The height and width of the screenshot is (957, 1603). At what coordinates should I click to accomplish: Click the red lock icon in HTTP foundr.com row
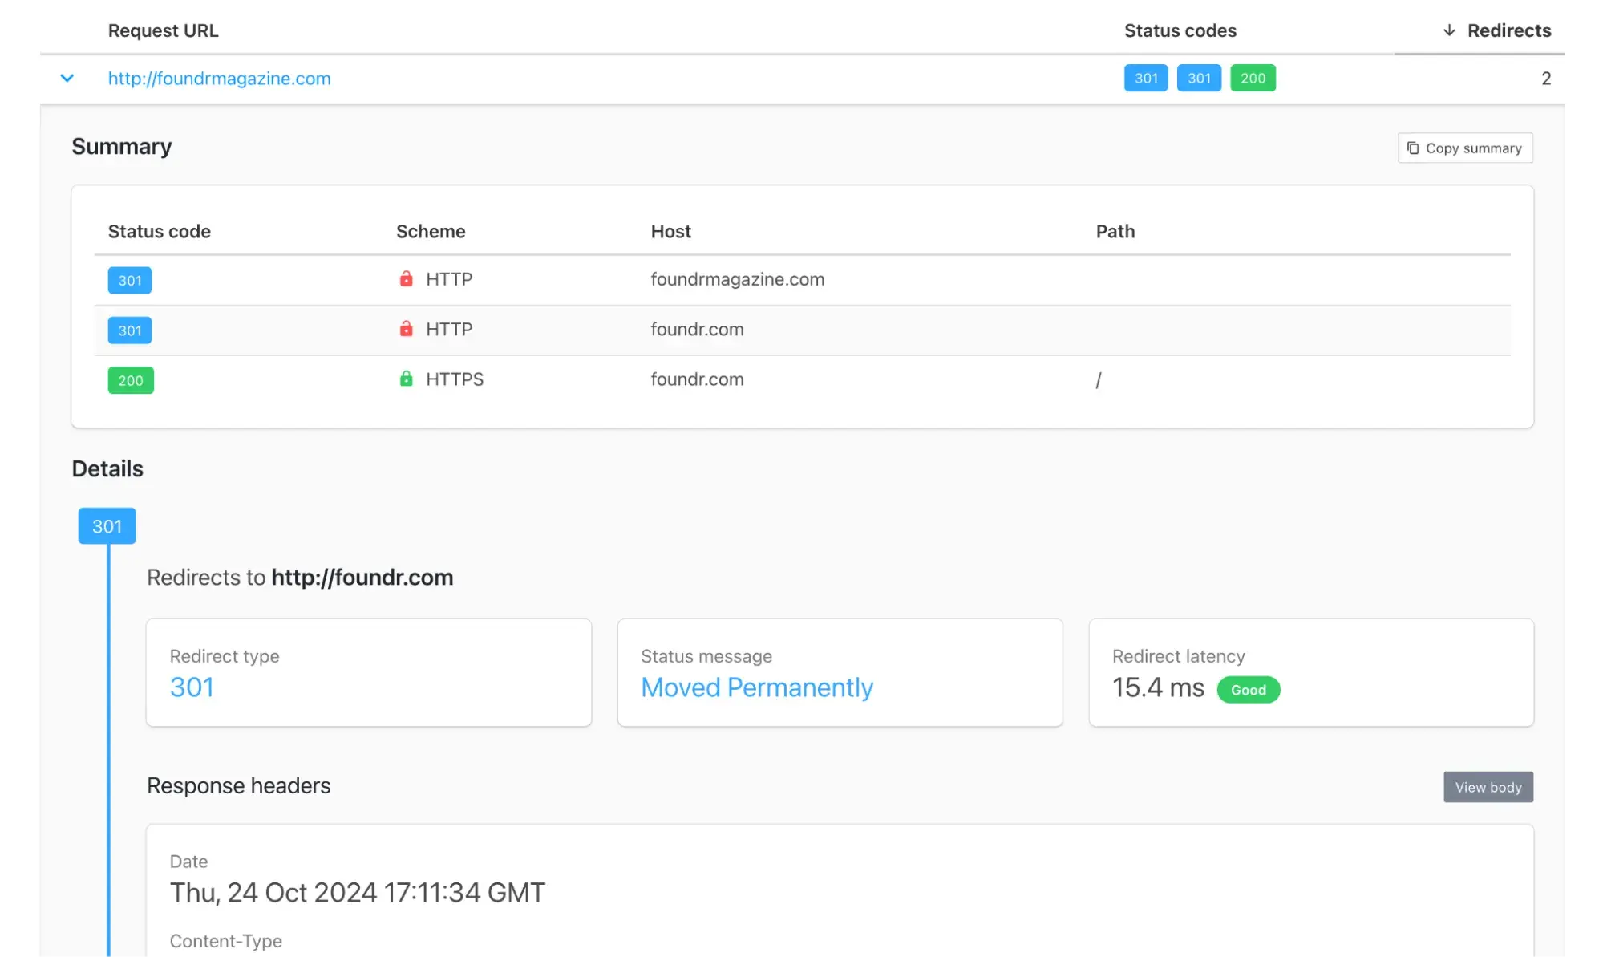[407, 329]
